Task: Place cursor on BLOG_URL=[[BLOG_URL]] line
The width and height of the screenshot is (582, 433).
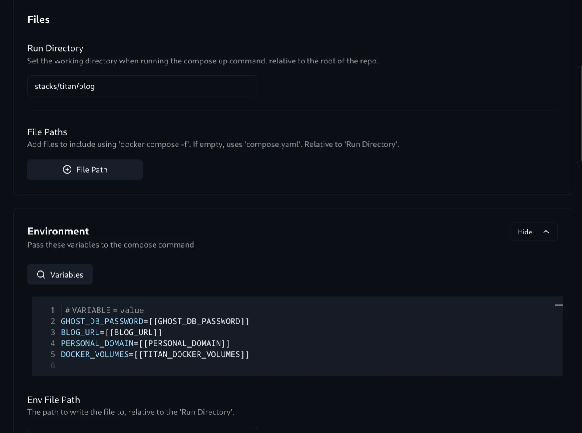Action: (x=111, y=332)
